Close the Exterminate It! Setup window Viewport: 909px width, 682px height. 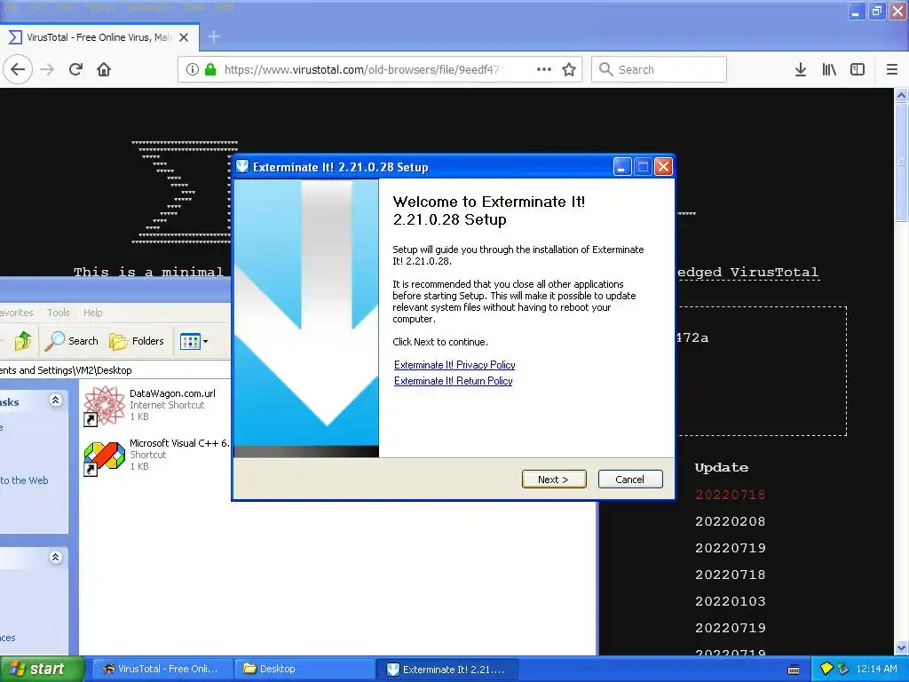[x=663, y=167]
